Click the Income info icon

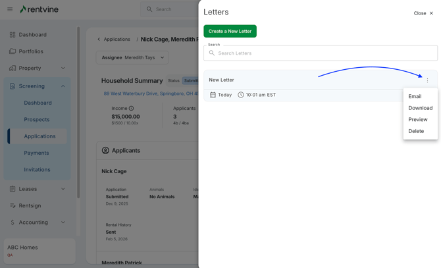(x=131, y=108)
